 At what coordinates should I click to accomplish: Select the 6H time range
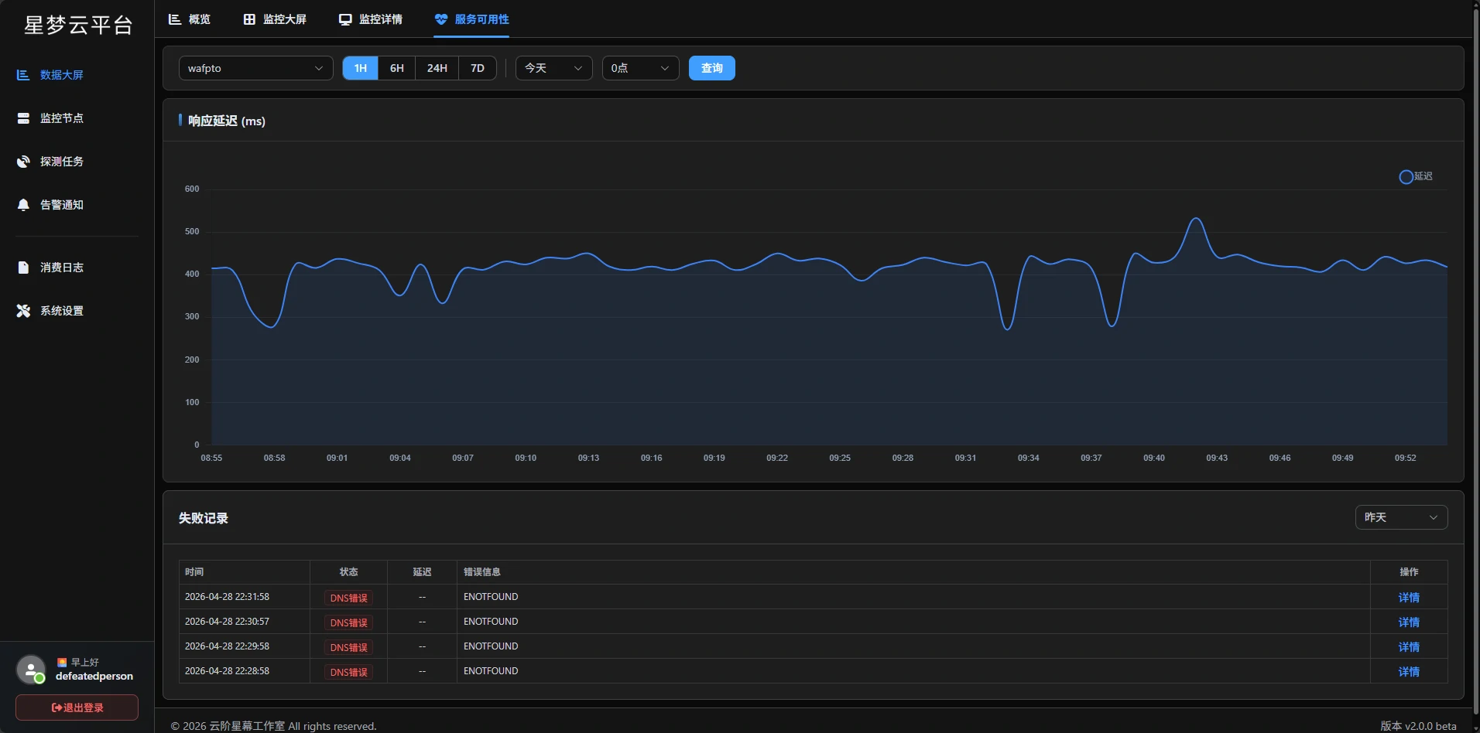pos(396,68)
